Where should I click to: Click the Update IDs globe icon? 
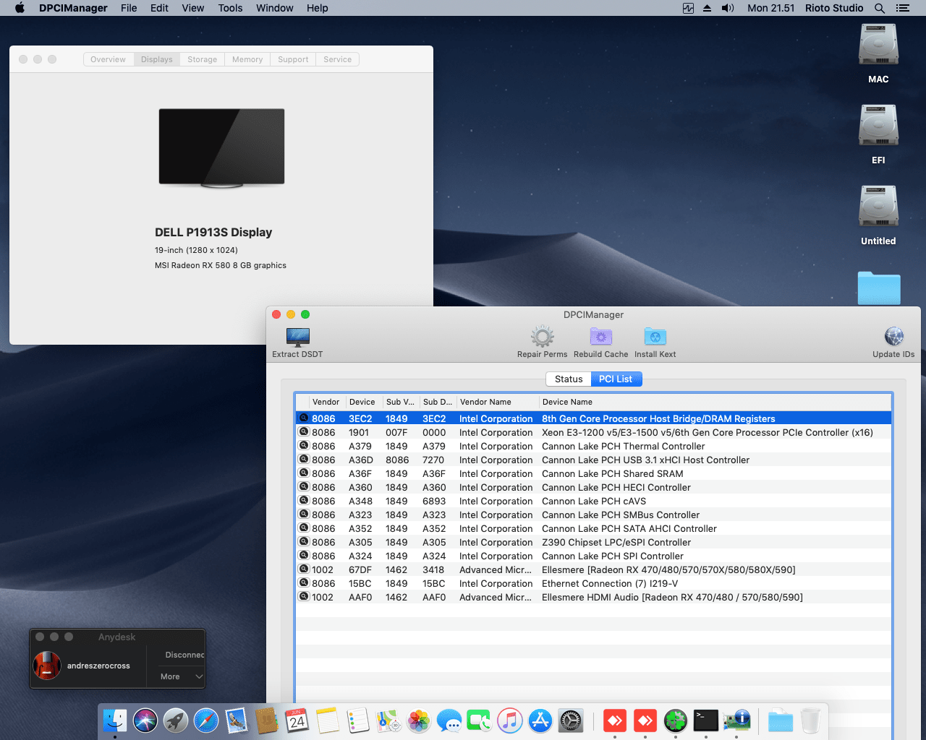coord(893,337)
